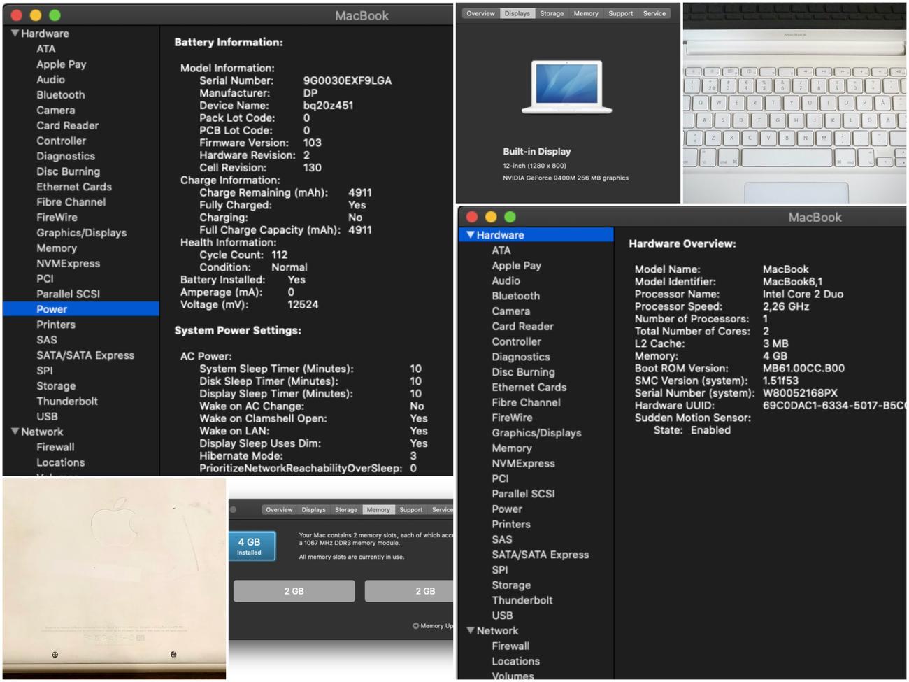Image resolution: width=909 pixels, height=682 pixels.
Task: Open the Displays tab in the 4 GB memory window
Action: point(313,510)
